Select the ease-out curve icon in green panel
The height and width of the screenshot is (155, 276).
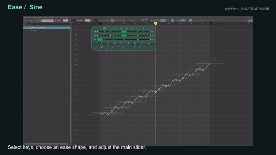pyautogui.click(x=116, y=29)
